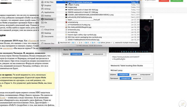This screenshot has width=187, height=107.
Task: Follow the объяснял link in the article
Action: [x=32, y=41]
